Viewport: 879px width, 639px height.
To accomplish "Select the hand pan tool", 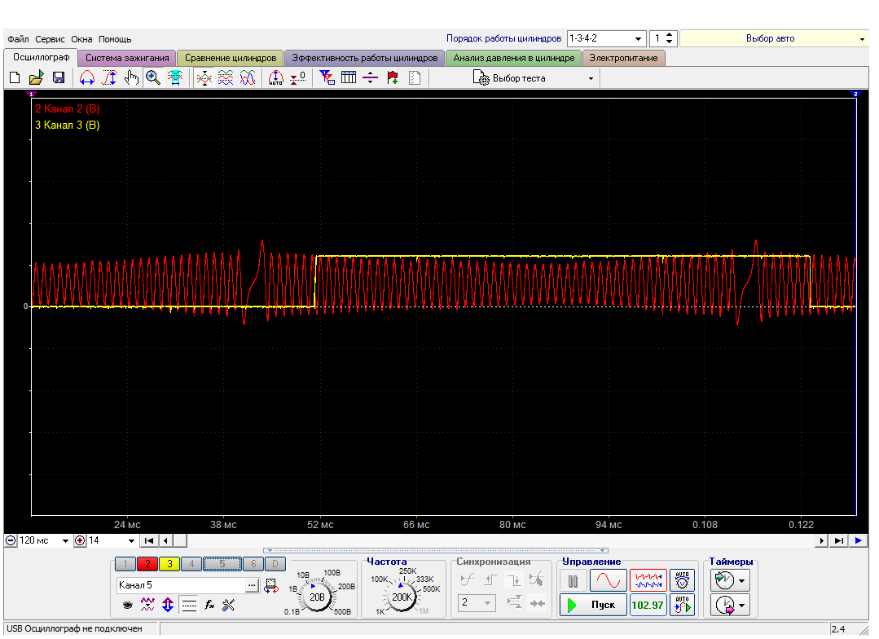I will 130,78.
